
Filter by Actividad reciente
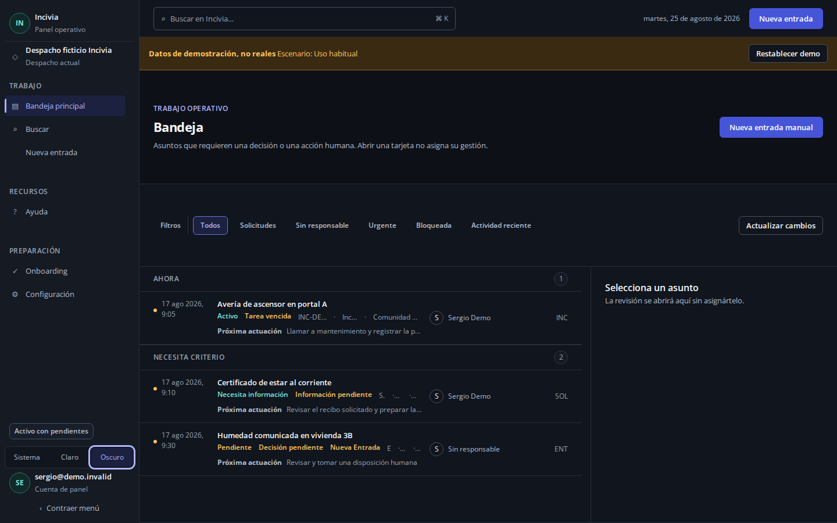pos(501,225)
